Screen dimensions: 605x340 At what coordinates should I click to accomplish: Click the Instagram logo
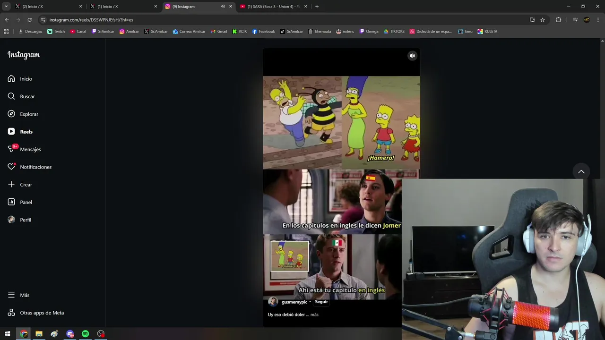tap(24, 55)
